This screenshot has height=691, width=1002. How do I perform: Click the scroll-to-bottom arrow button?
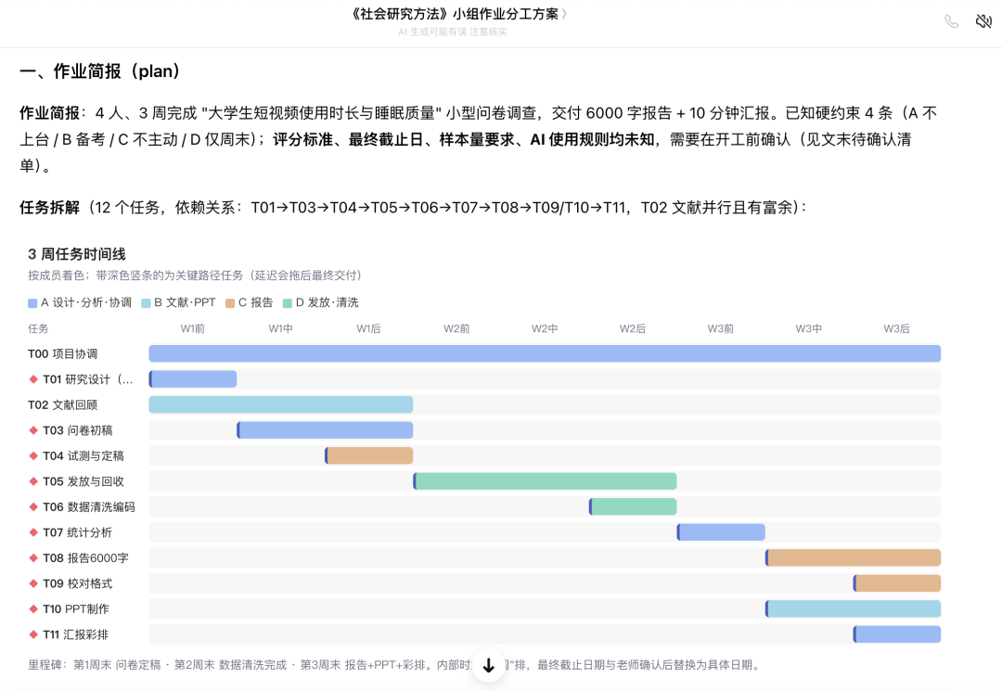pos(489,665)
